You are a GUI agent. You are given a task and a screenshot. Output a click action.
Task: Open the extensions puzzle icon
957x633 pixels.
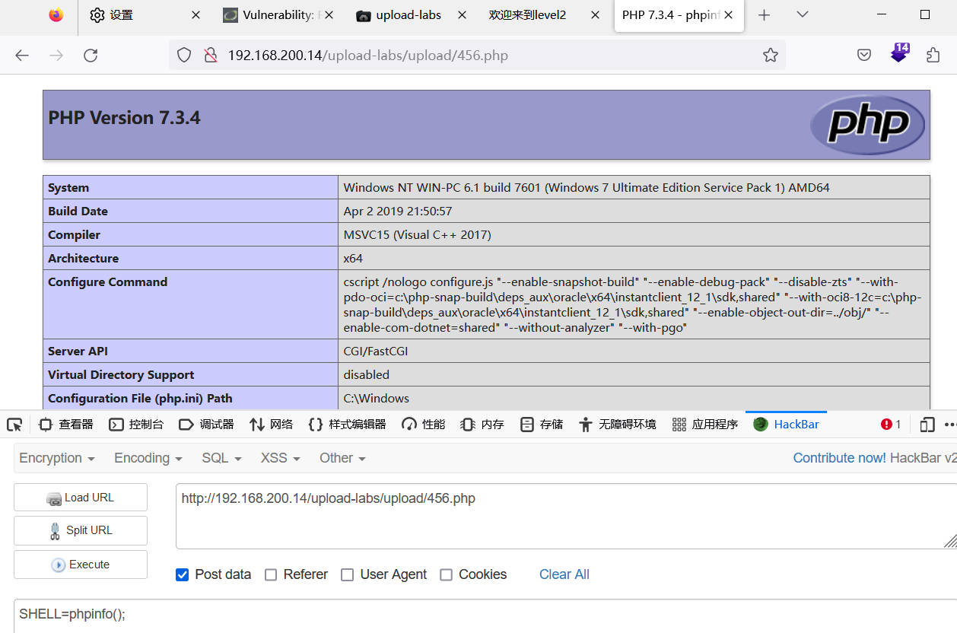coord(933,55)
